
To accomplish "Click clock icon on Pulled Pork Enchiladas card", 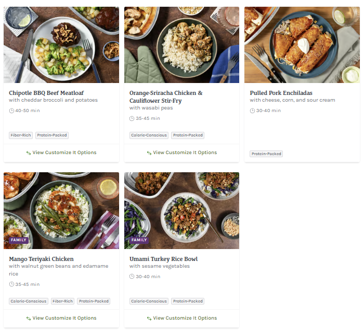I will pos(252,111).
